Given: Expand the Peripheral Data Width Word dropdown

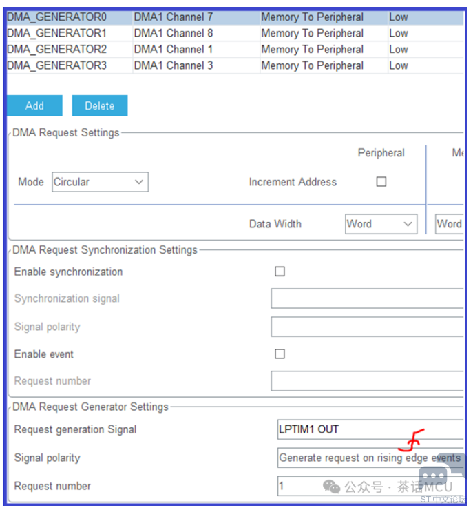Looking at the screenshot, I should [x=381, y=224].
